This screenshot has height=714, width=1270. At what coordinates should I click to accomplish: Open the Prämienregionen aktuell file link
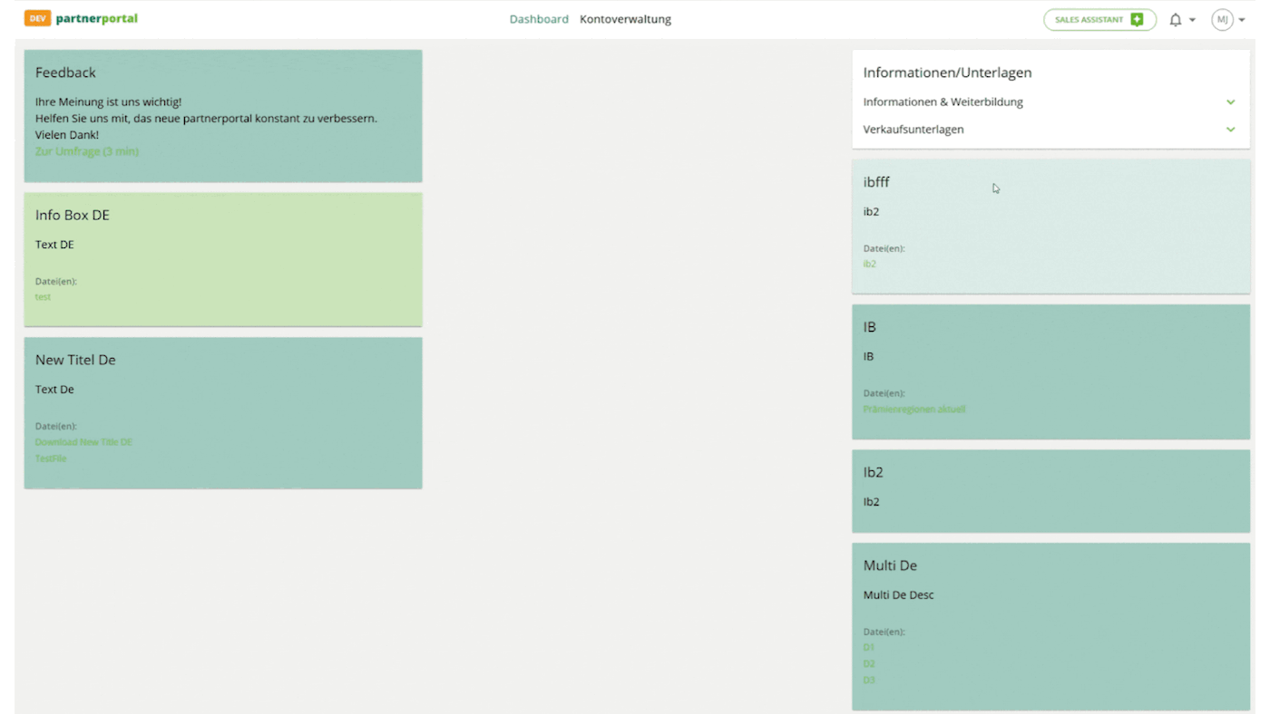point(914,409)
